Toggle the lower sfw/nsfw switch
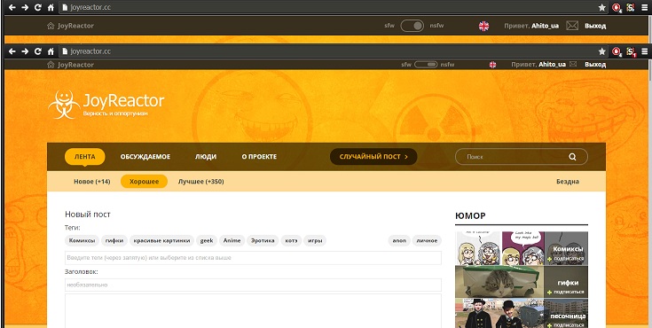The width and height of the screenshot is (652, 328). pos(426,65)
